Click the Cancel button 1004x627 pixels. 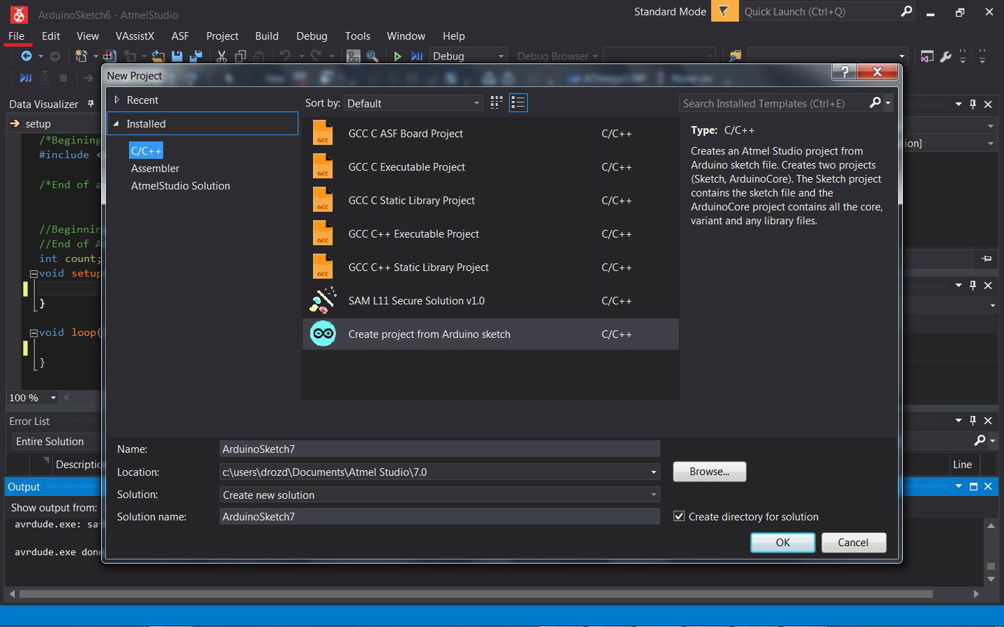[853, 542]
